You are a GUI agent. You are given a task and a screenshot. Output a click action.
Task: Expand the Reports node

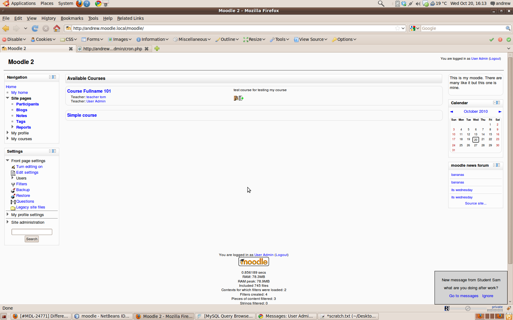pos(13,127)
